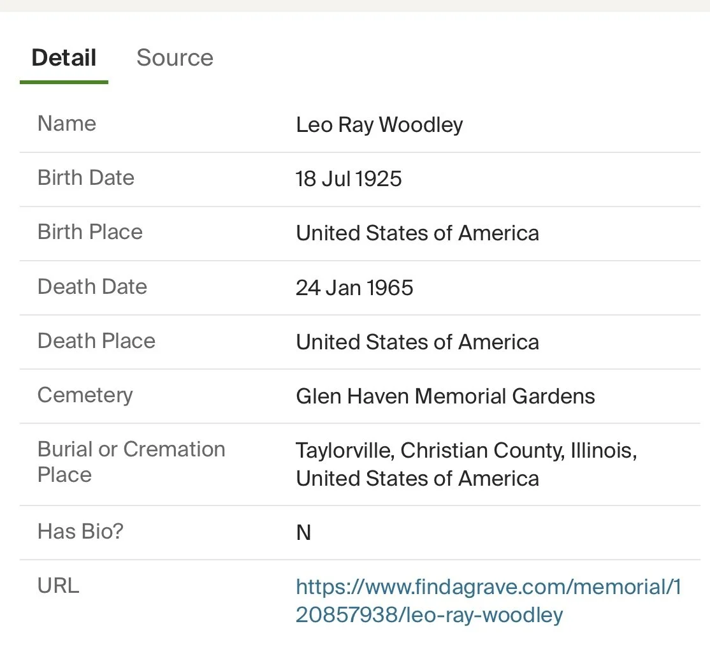
Task: Click the Birth Place label
Action: coord(90,231)
